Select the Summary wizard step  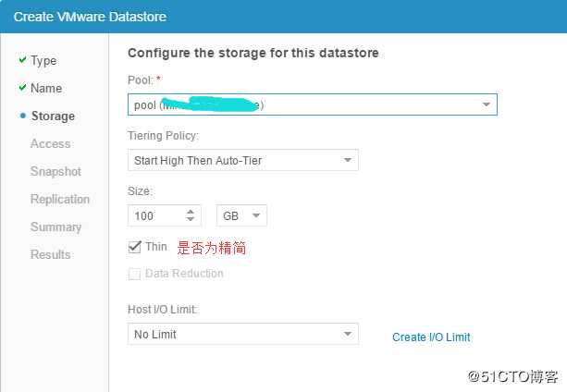[x=56, y=227]
